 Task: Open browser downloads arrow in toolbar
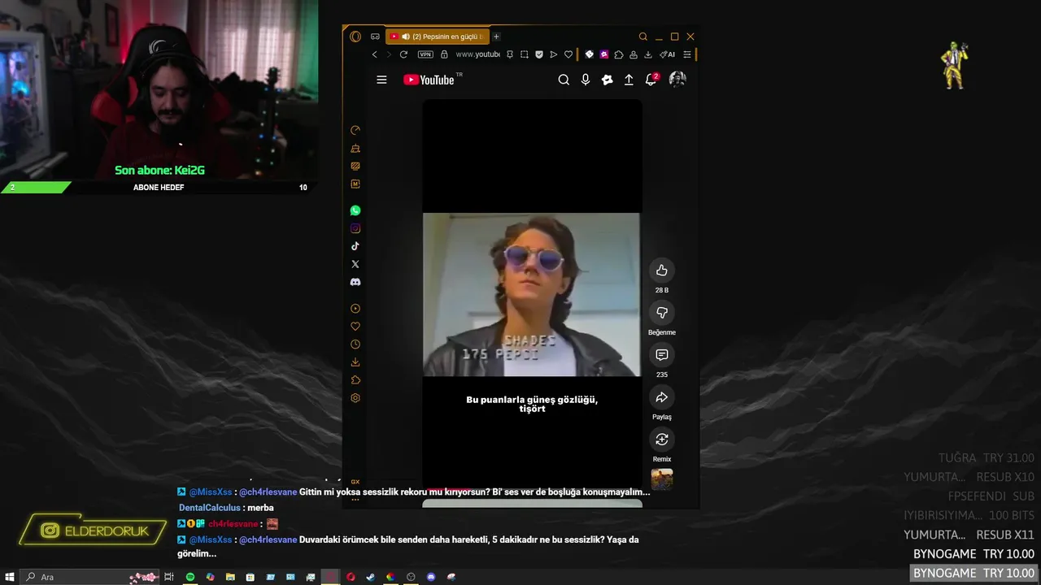648,54
